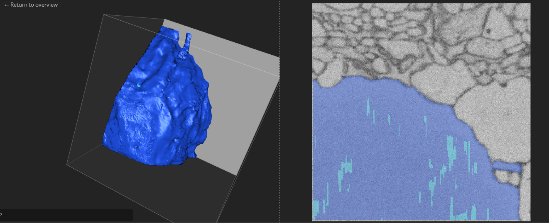
Task: Click the prompt chevron in the command bar
Action: (x=1, y=214)
